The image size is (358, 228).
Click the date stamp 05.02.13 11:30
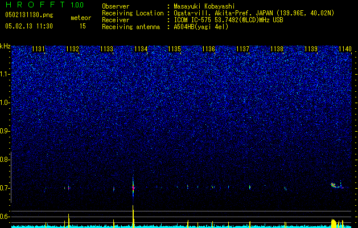(29, 26)
